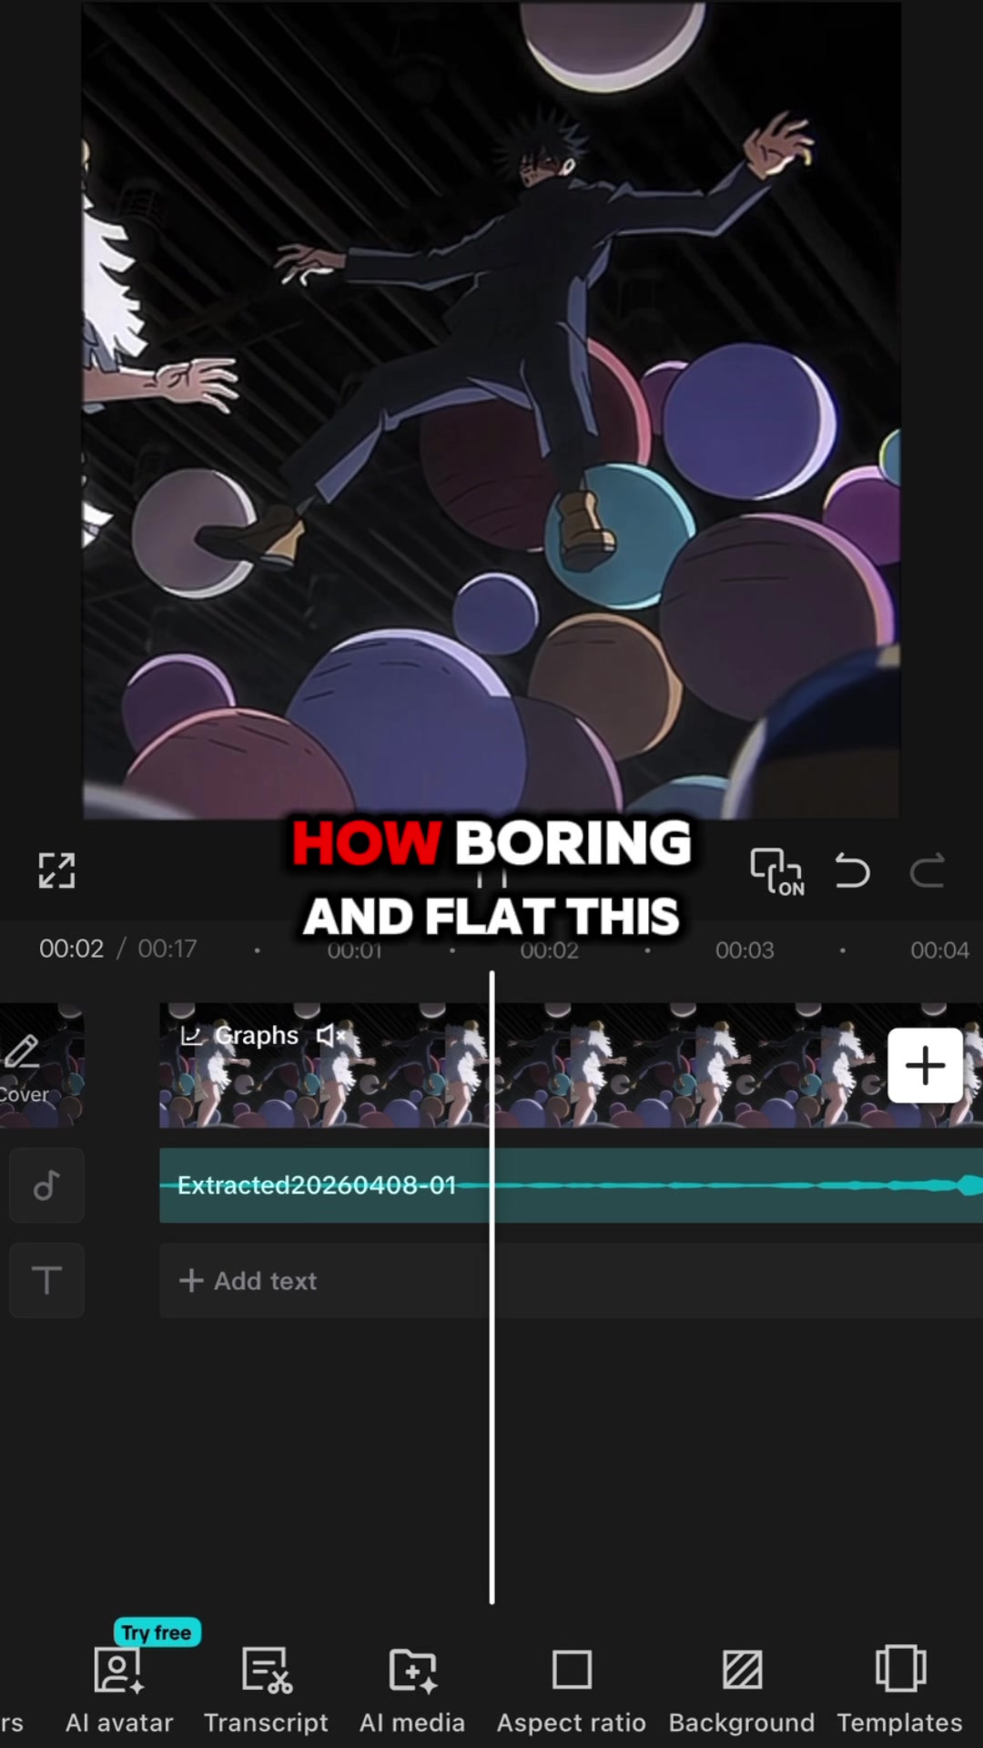Undo the last edit
This screenshot has height=1748, width=983.
(x=853, y=871)
